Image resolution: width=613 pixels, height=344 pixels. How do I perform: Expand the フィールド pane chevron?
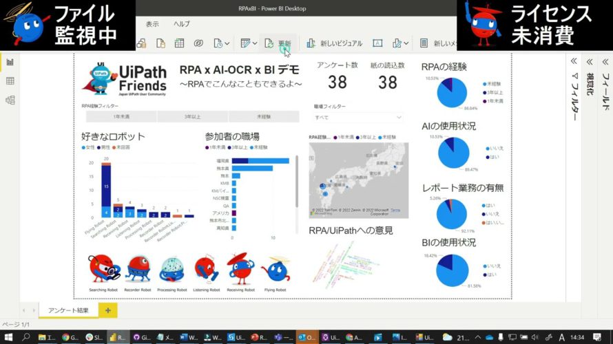[605, 62]
